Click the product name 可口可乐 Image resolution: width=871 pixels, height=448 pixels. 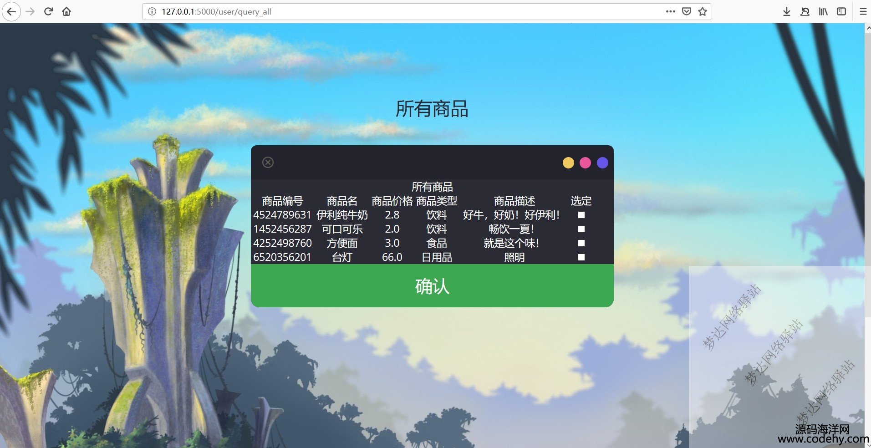342,229
